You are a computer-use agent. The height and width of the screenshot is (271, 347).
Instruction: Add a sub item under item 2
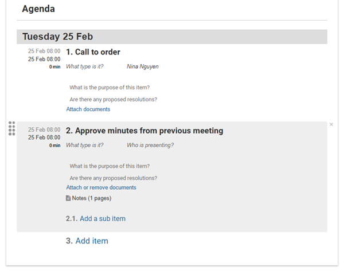(x=103, y=219)
